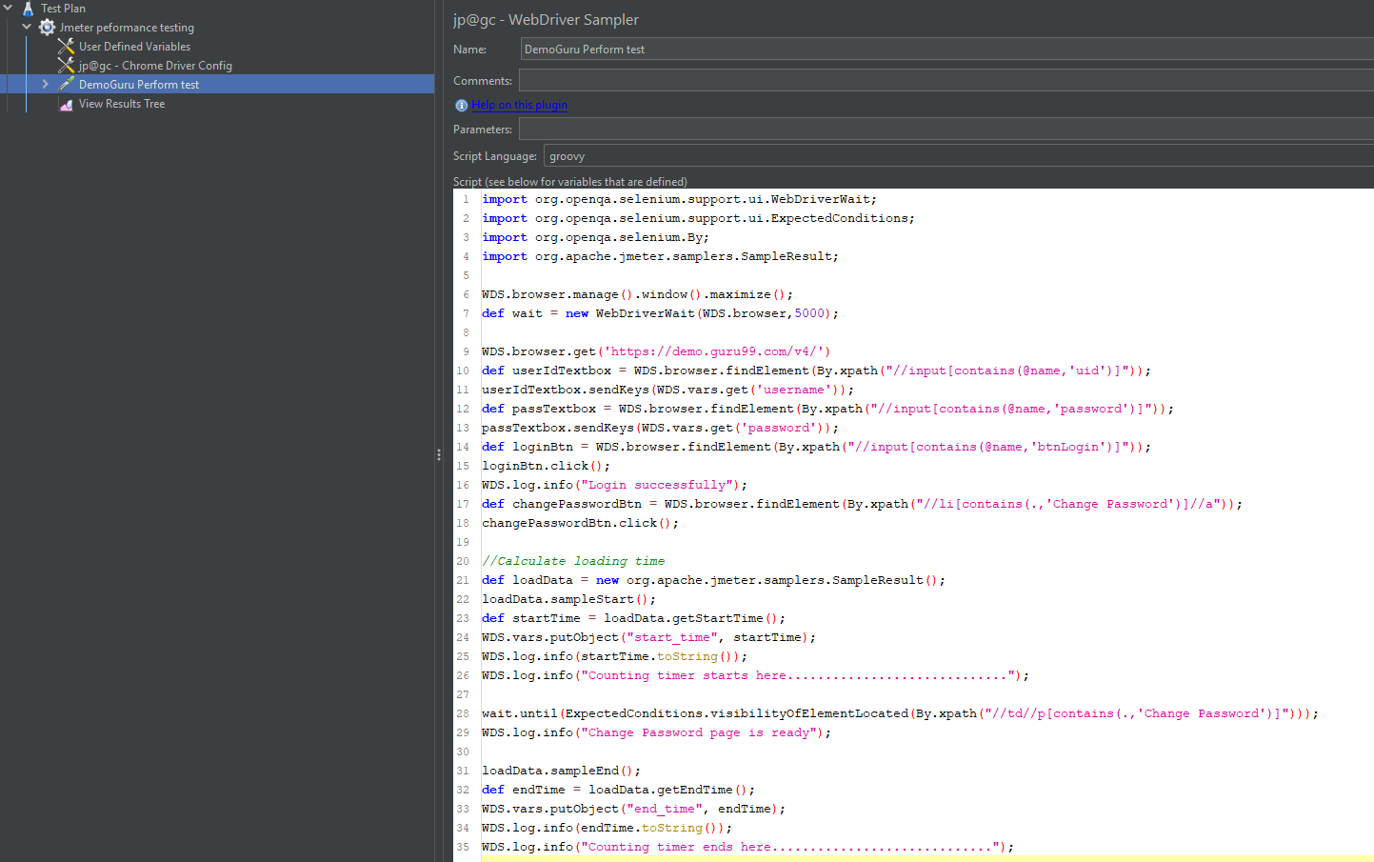This screenshot has width=1374, height=862.
Task: Place cursor on the loginBtn.click() line
Action: pyautogui.click(x=545, y=466)
